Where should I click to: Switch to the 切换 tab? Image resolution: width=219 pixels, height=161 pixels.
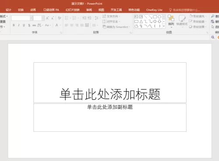click(x=21, y=10)
